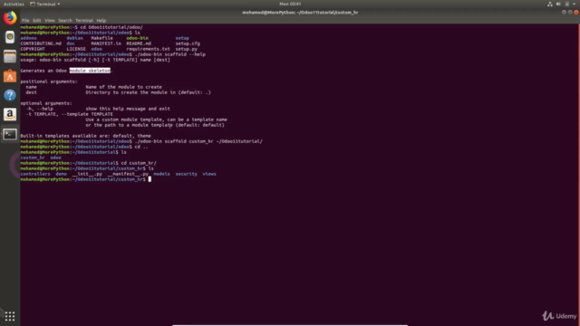Open the Amazon launcher in dock
This screenshot has height=326, width=580.
tap(10, 115)
